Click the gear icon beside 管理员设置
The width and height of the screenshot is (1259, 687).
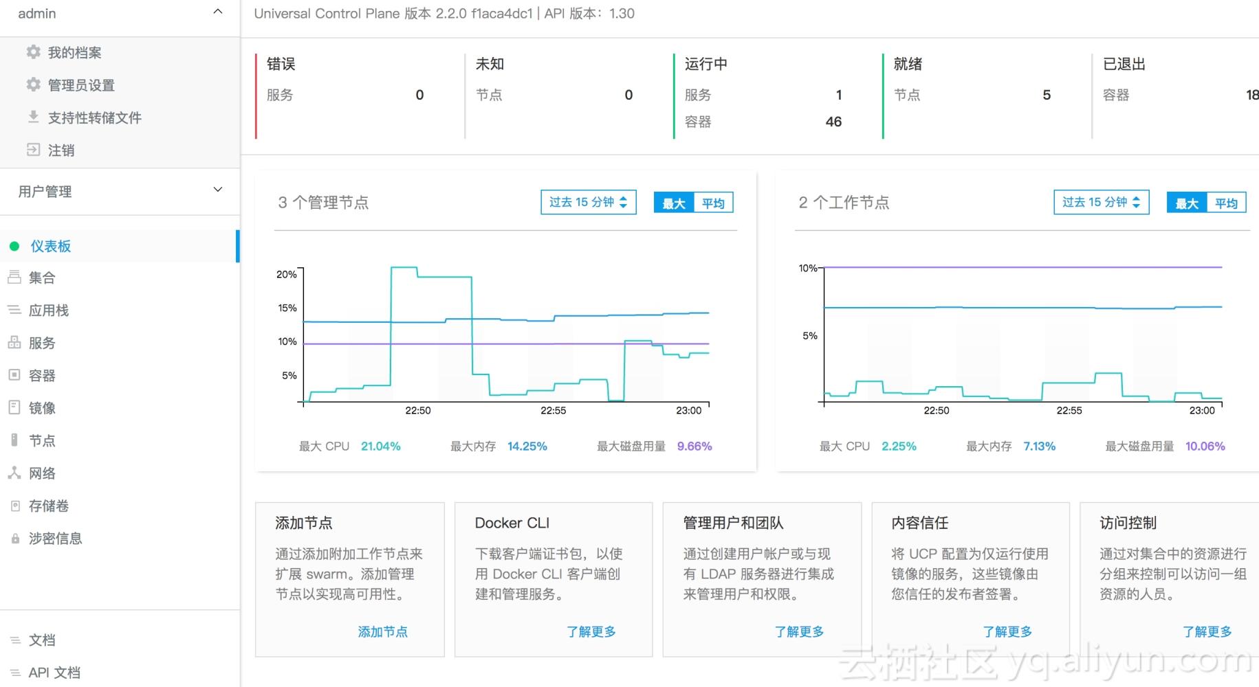[33, 84]
